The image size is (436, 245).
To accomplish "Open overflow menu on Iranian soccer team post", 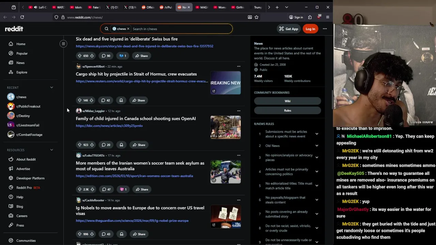I will 238,156.
